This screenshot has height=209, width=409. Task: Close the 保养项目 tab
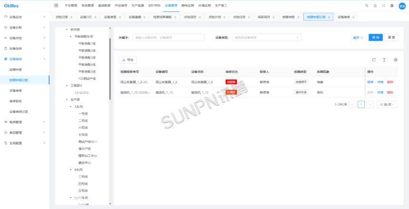(x=273, y=17)
